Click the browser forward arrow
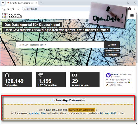Viewport: 138px width, 125px height. (8, 9)
